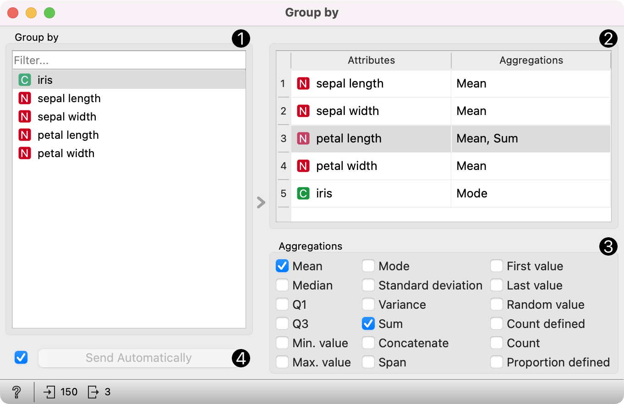Screen dimensions: 624x404
Task: Click the Filter text field
Action: pos(129,60)
